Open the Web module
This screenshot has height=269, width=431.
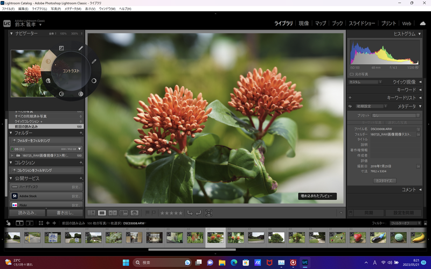407,23
